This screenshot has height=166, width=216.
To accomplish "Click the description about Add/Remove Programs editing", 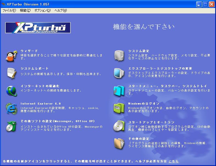I will 168,145.
